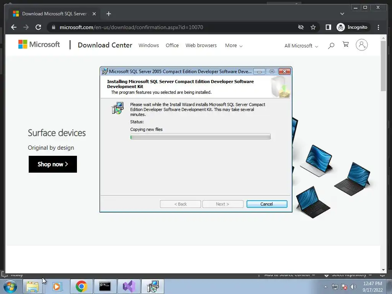The width and height of the screenshot is (392, 294).
Task: Show hidden system tray icons arrow
Action: [325, 287]
